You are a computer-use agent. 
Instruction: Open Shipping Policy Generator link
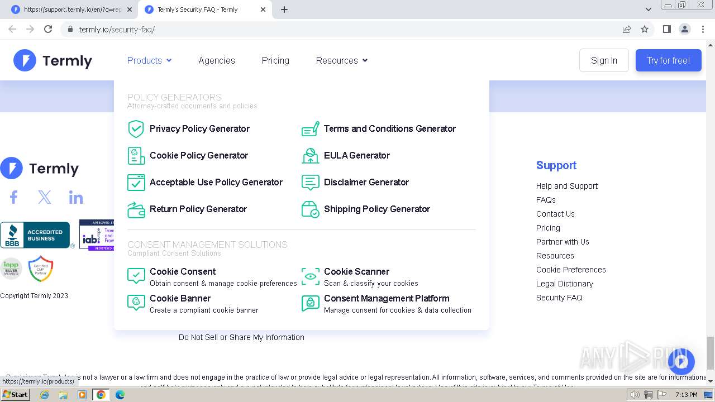pos(377,209)
